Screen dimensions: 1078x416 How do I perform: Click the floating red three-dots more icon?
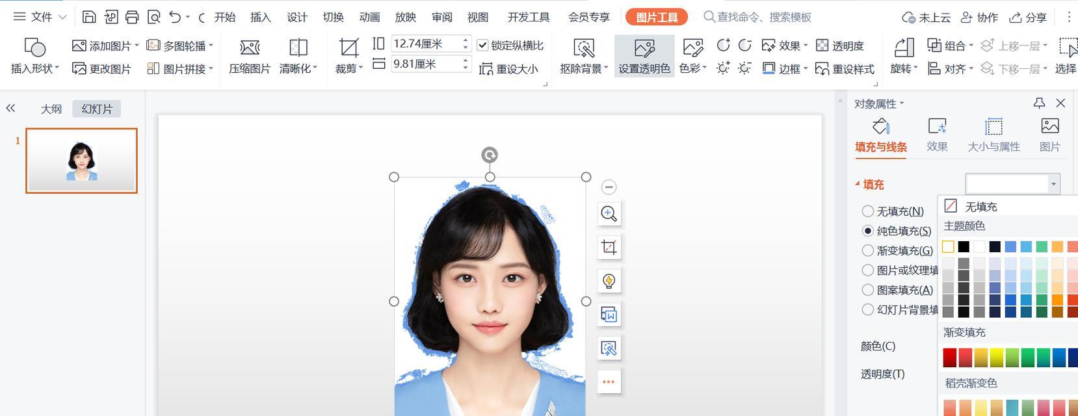609,382
